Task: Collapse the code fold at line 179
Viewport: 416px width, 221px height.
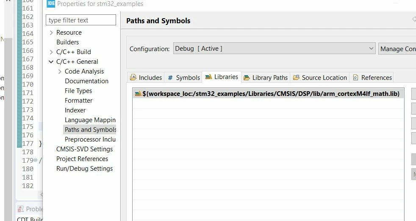Action: [x=35, y=160]
